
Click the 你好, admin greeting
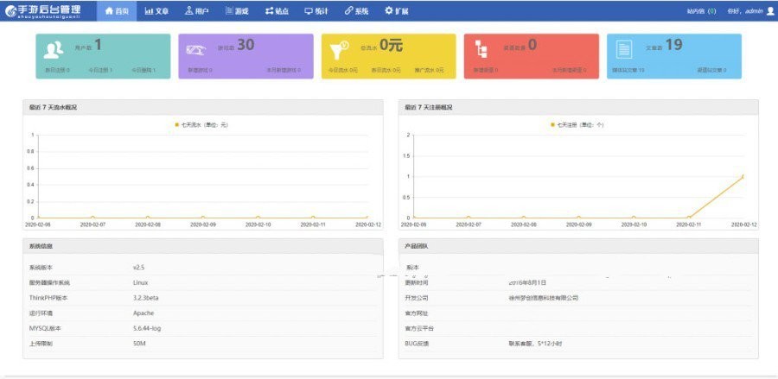coord(745,11)
